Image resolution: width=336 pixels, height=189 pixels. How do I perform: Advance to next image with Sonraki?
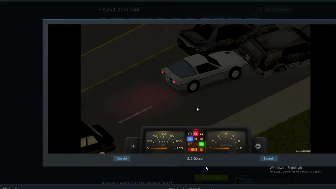(269, 158)
